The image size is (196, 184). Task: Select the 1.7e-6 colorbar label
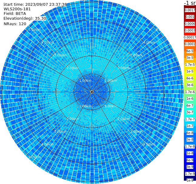(x=190, y=92)
